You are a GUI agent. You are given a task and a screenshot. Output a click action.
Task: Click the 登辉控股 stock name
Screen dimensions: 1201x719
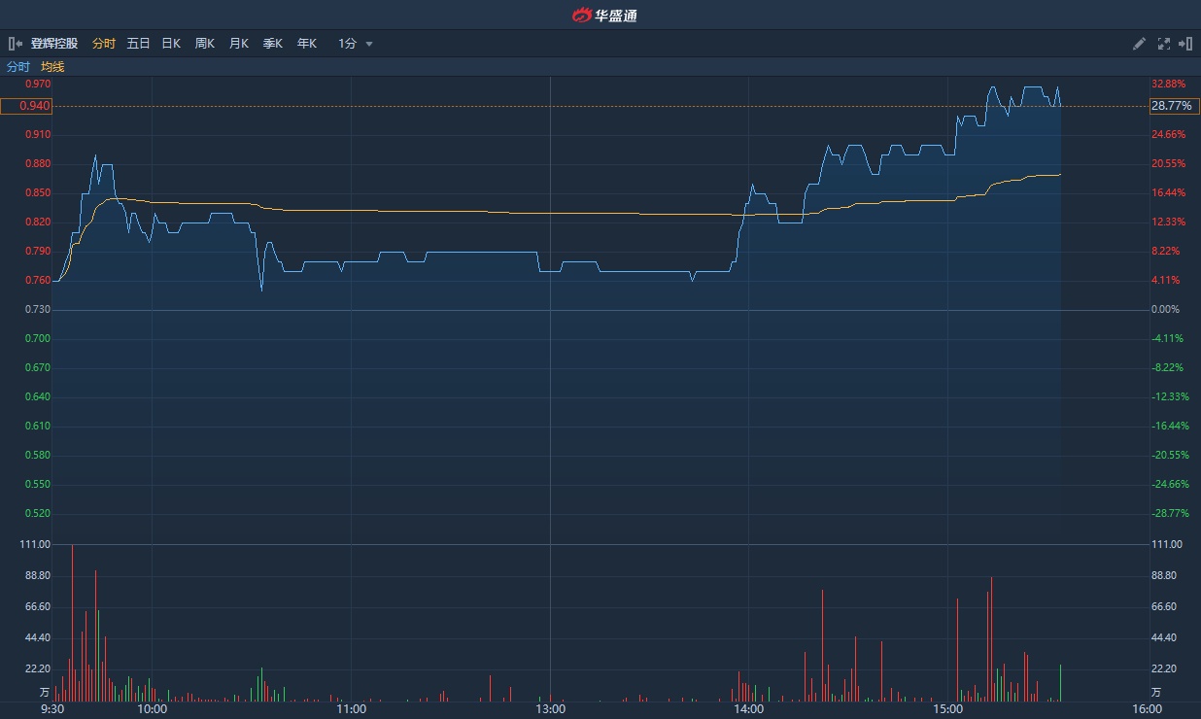click(x=54, y=44)
